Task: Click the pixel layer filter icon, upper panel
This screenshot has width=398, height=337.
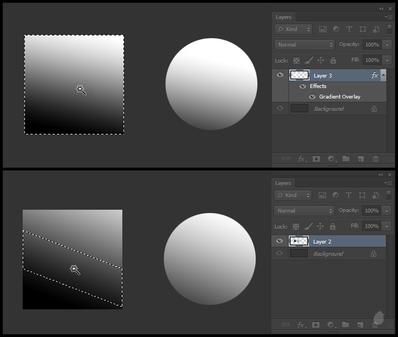Action: pyautogui.click(x=323, y=29)
